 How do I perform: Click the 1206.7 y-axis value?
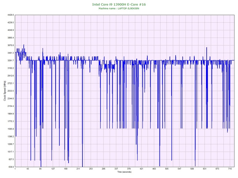coord(11,144)
